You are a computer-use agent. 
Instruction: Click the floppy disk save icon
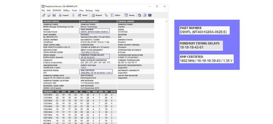tap(54, 15)
